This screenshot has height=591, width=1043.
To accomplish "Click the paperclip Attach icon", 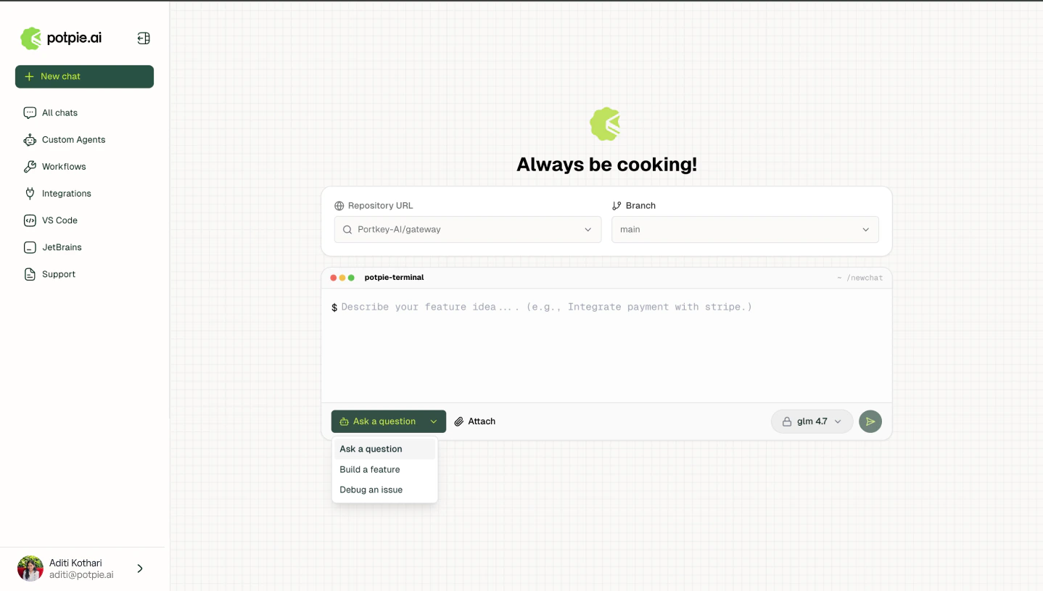I will [459, 421].
